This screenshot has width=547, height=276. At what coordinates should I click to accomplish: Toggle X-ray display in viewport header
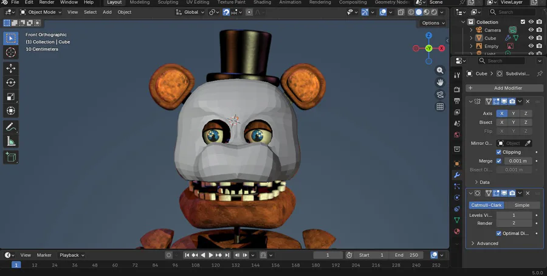coord(401,12)
